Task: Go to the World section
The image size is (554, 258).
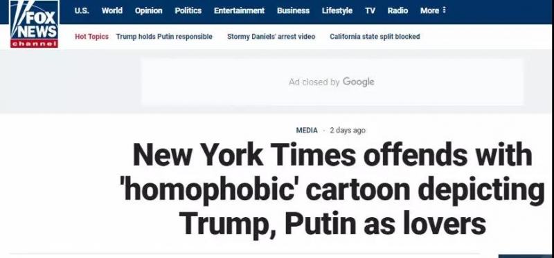Action: click(112, 10)
